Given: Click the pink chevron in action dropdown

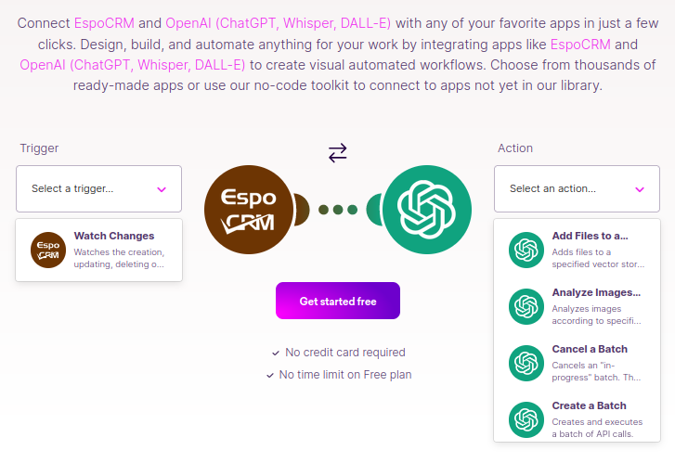Looking at the screenshot, I should pos(640,189).
